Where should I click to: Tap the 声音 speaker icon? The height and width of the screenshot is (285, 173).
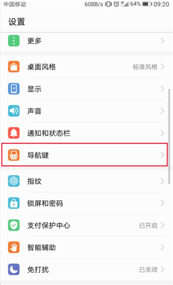pyautogui.click(x=14, y=111)
